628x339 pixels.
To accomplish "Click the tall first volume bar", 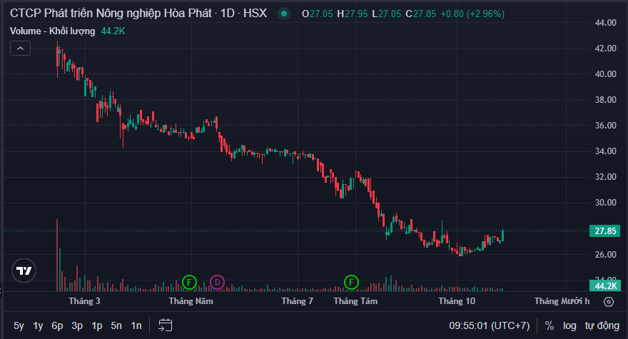I will [57, 255].
